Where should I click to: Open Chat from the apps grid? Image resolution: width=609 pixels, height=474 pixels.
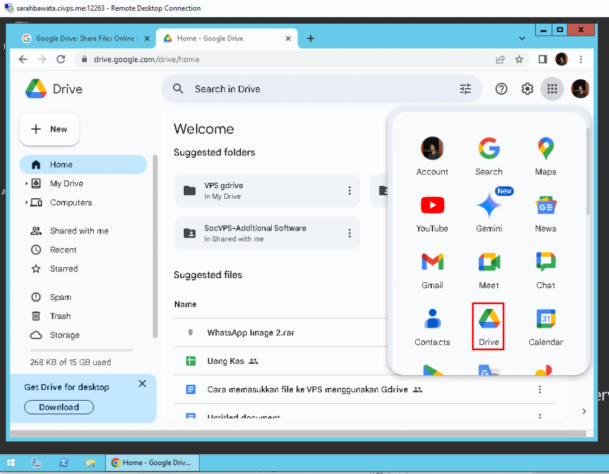(545, 270)
